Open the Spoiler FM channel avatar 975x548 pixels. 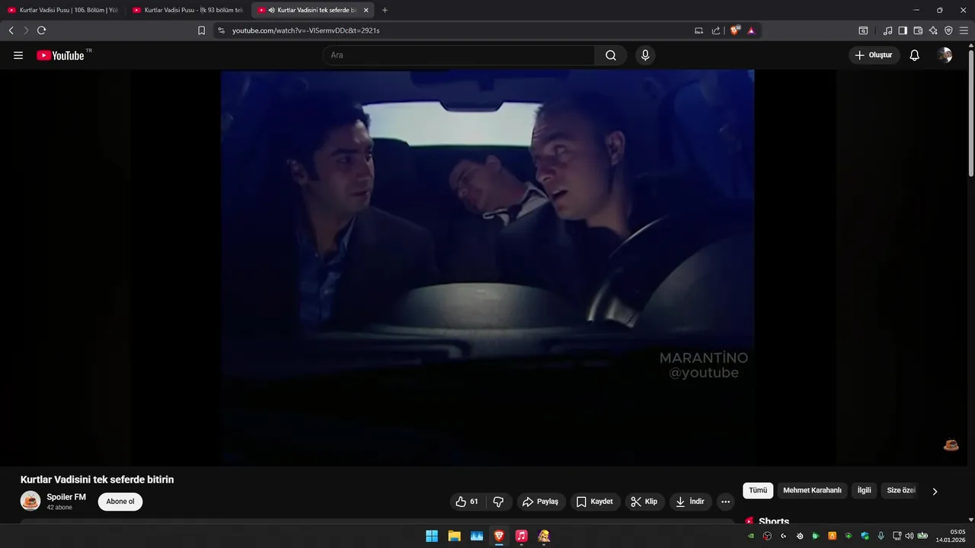point(30,501)
